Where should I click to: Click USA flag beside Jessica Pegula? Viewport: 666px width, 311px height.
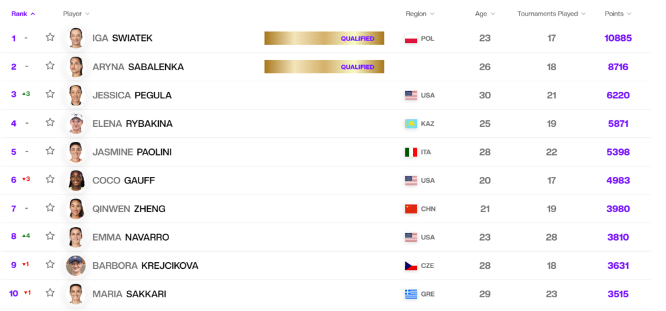[x=410, y=95]
